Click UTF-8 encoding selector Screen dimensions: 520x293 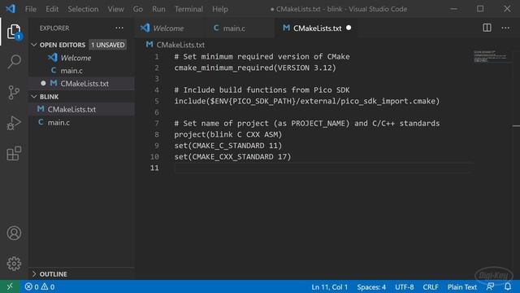405,286
